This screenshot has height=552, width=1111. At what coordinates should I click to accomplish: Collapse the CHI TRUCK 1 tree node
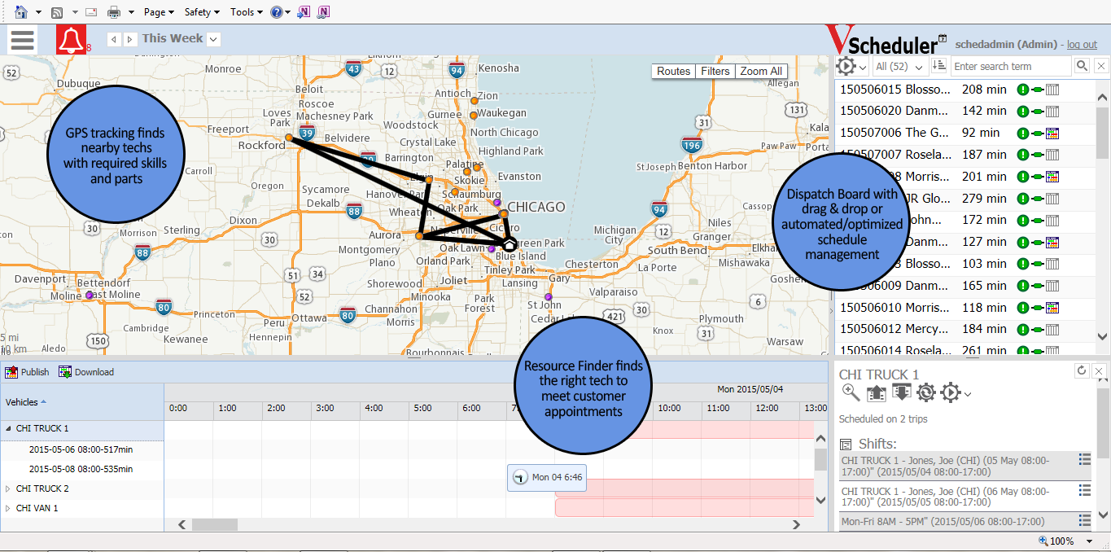(9, 428)
